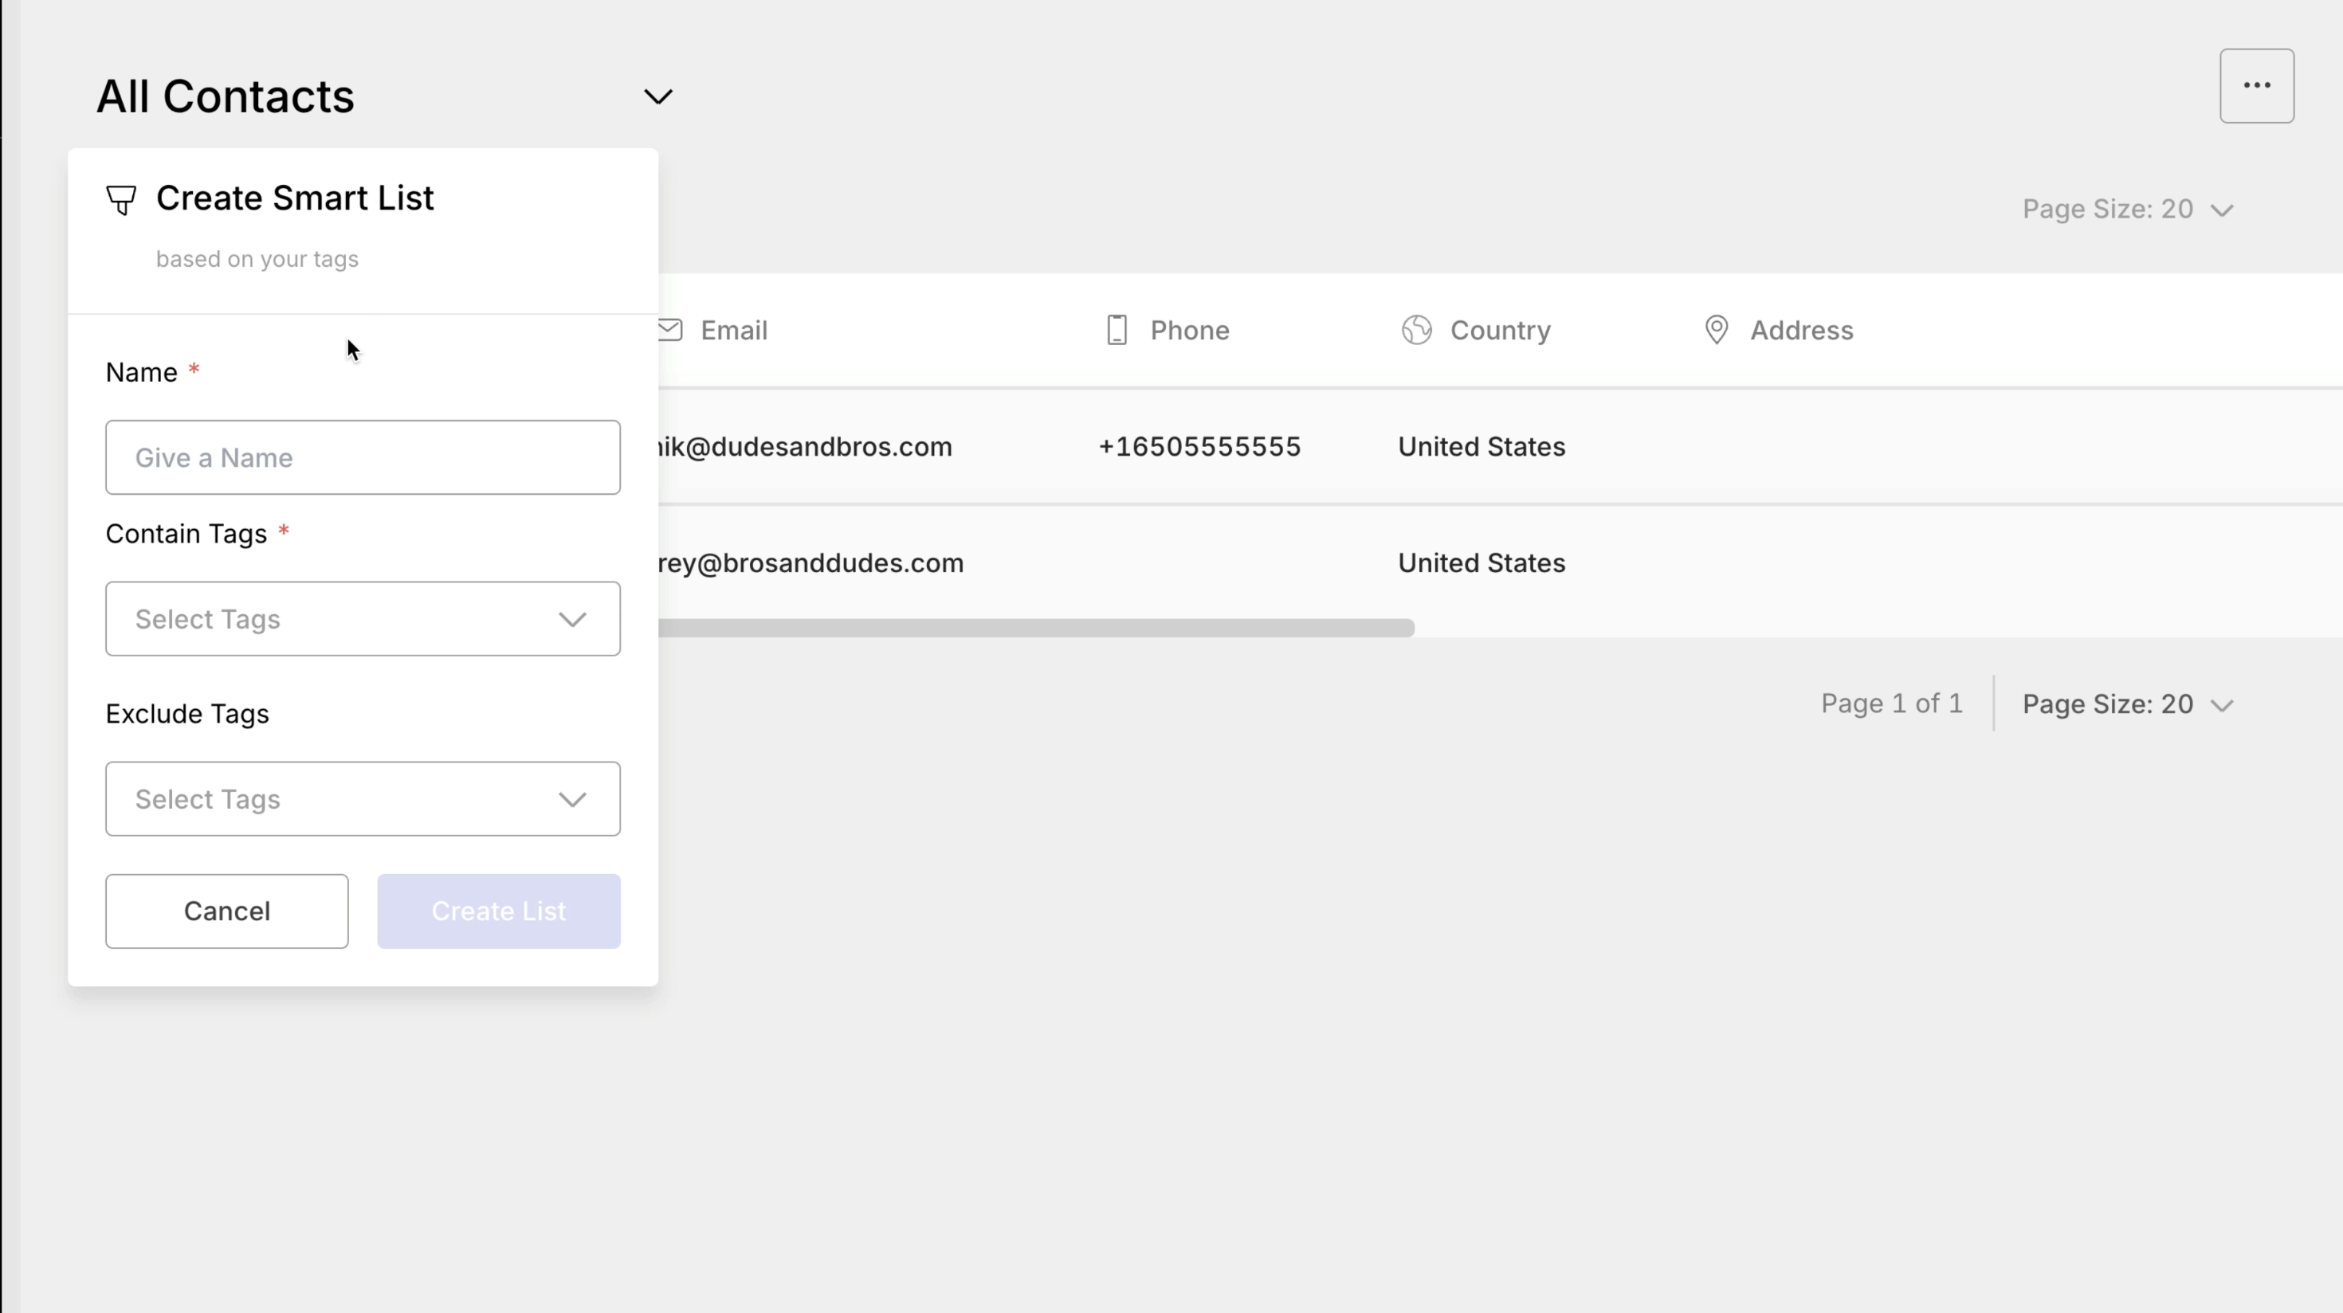
Task: Click the +16505555555 phone number
Action: (x=1199, y=448)
